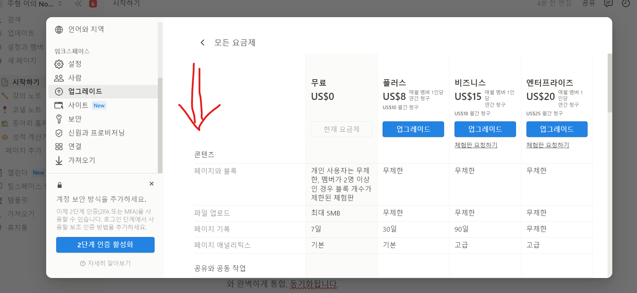
Task: Open 가져오기 download icon item in settings
Action: coord(103,160)
